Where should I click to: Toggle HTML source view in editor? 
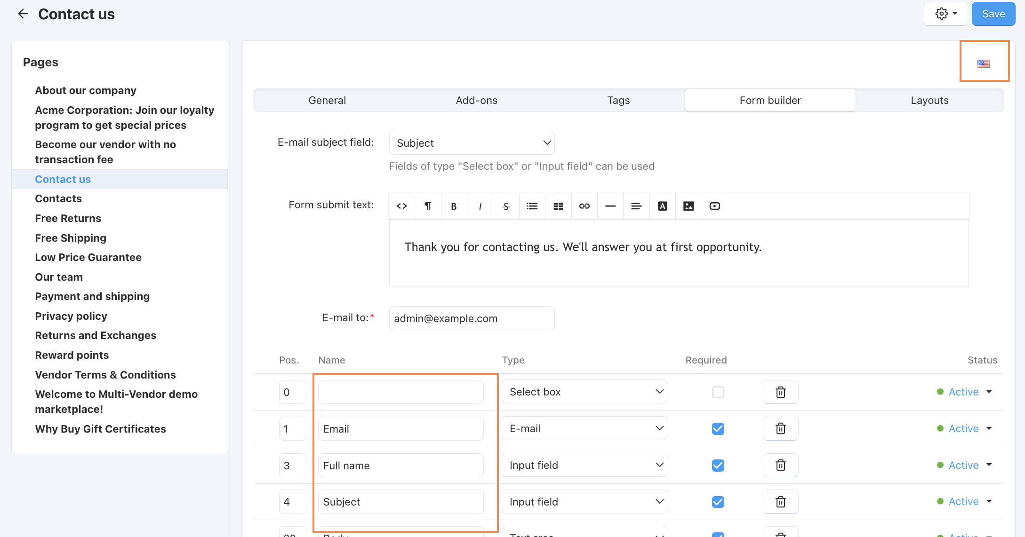pos(402,206)
